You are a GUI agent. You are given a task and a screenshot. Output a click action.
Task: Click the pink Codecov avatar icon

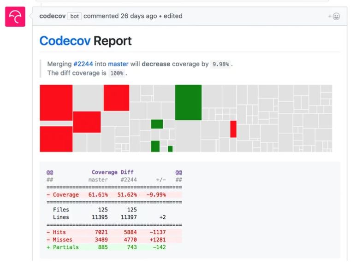(15, 17)
